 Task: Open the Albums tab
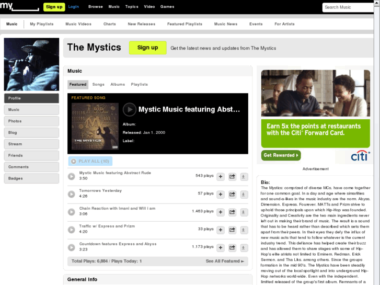118,84
